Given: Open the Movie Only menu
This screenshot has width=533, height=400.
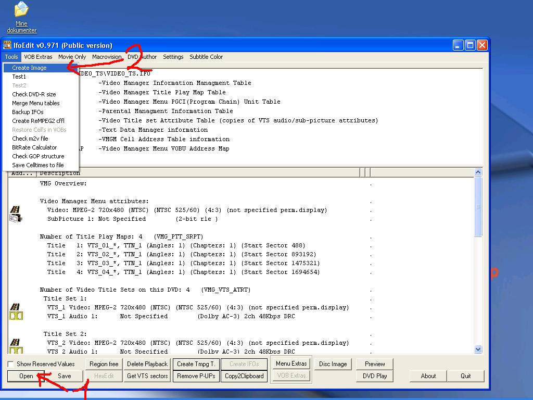Looking at the screenshot, I should click(x=72, y=57).
